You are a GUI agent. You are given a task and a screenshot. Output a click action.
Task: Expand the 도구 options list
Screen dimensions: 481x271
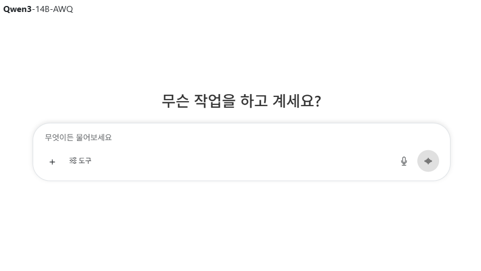coord(81,161)
